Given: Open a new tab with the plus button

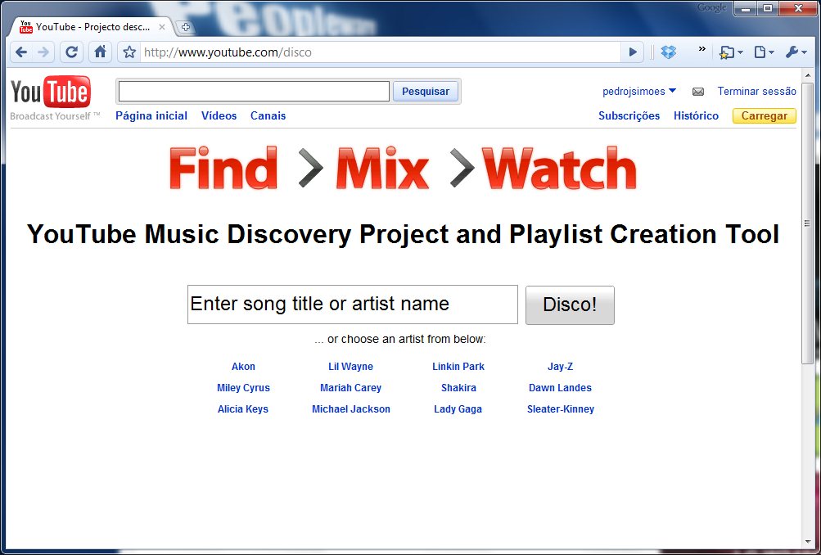Looking at the screenshot, I should (185, 27).
